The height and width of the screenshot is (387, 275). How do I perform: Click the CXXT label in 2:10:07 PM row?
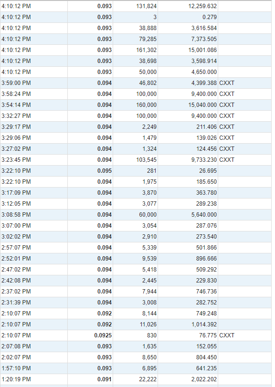[227, 335]
